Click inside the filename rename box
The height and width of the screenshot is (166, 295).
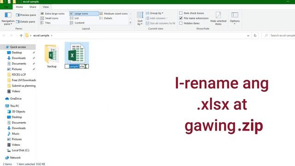coord(77,66)
